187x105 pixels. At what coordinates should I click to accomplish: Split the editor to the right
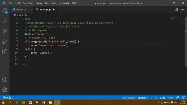click(x=176, y=9)
